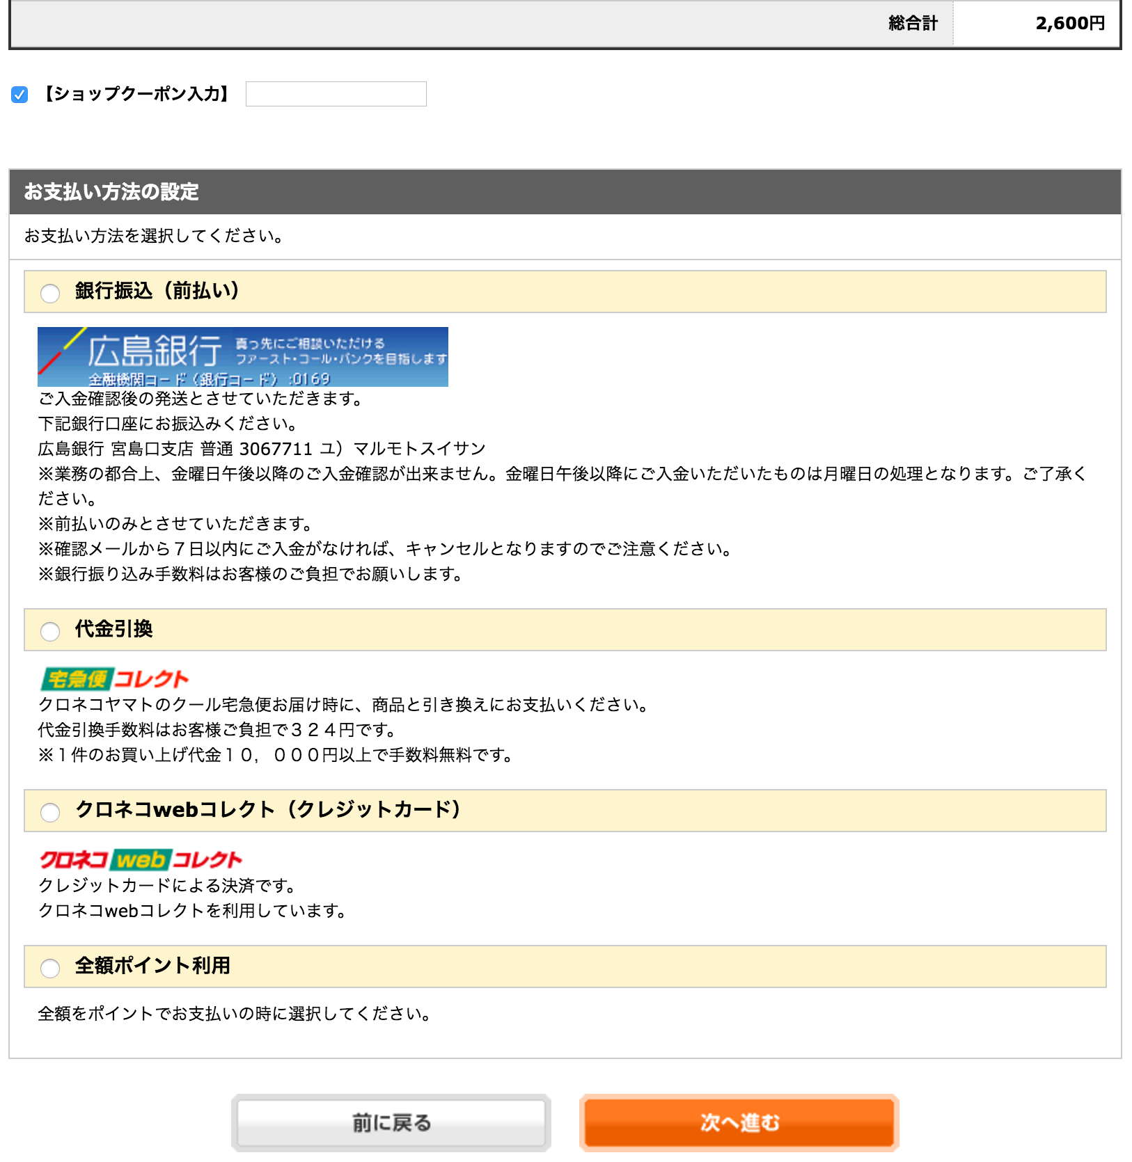Click the 全額をポイントでお支払い description text
The height and width of the screenshot is (1162, 1132).
pyautogui.click(x=235, y=1014)
